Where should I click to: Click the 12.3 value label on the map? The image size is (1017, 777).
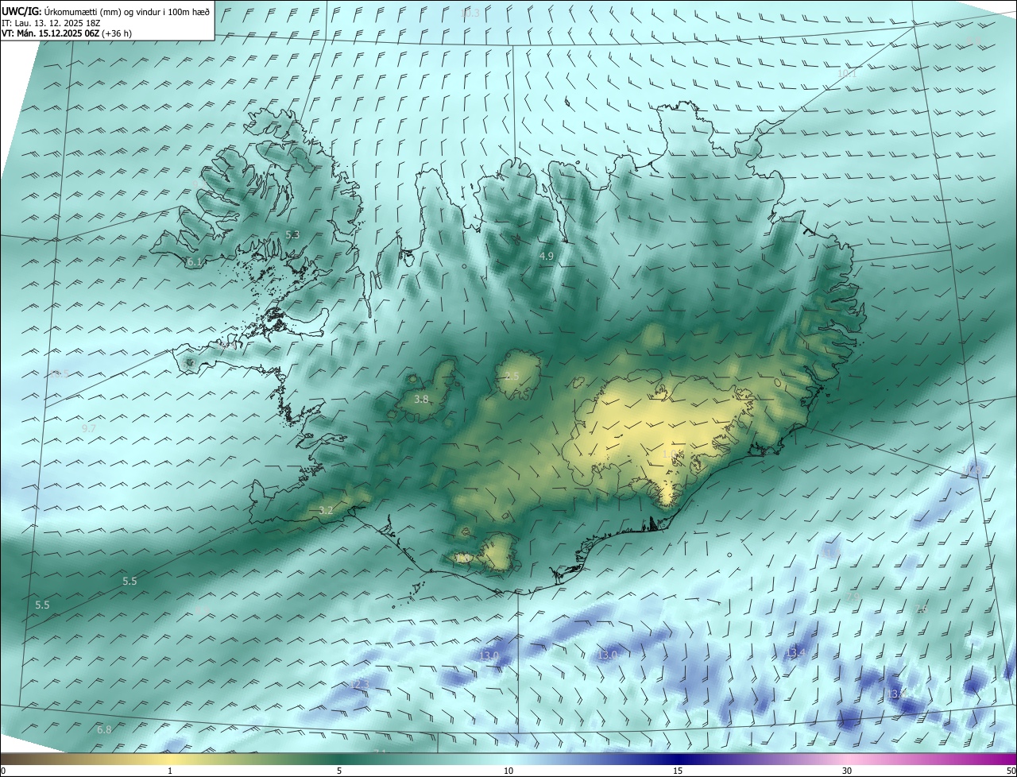point(359,684)
